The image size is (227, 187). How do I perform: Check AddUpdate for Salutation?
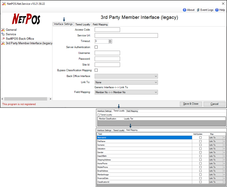coord(200,149)
